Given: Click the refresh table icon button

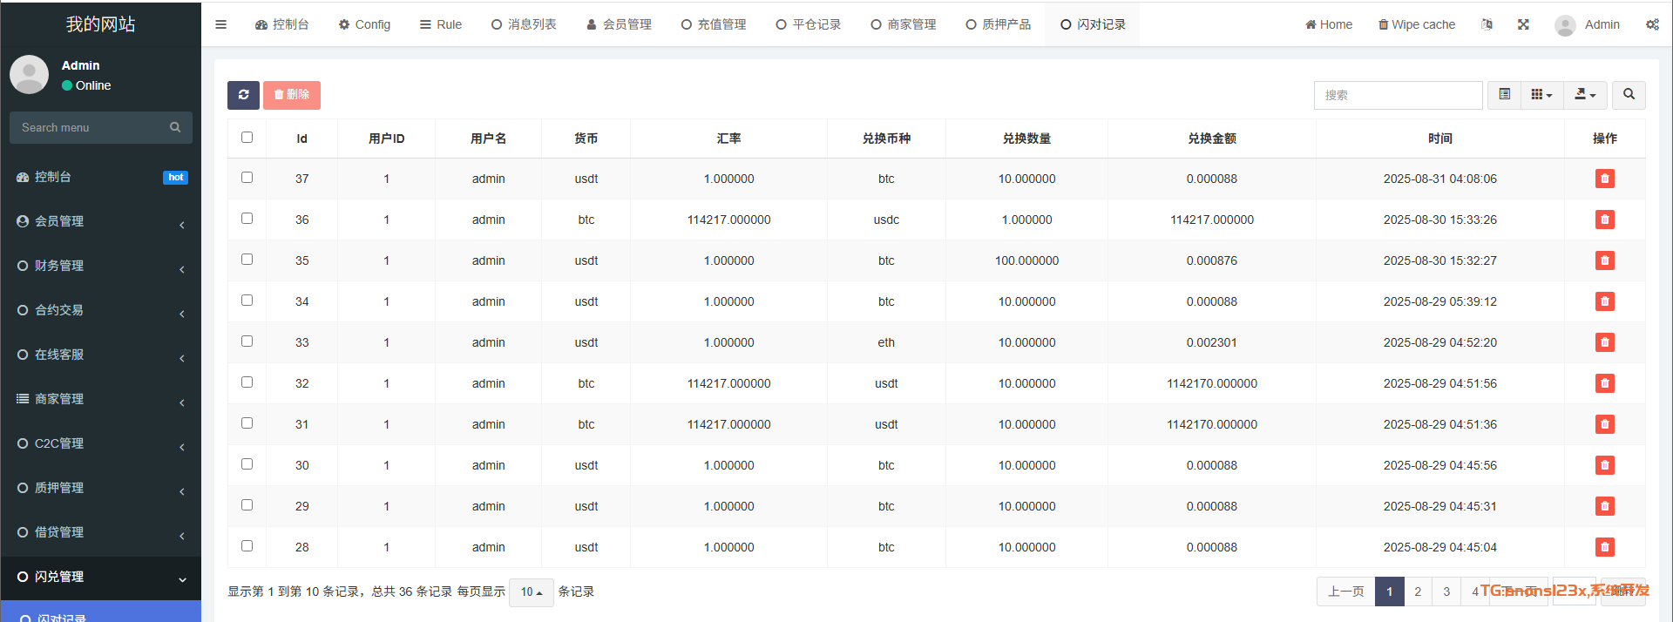Looking at the screenshot, I should pos(243,95).
